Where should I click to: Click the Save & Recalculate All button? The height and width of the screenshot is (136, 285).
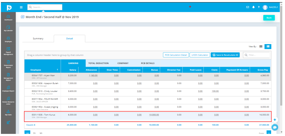[226, 55]
